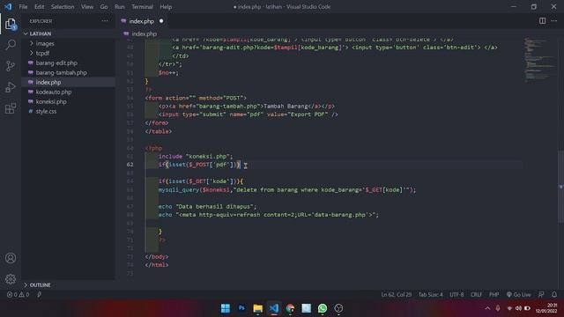Open editor More Actions ellipsis
564x317 pixels.
[554, 21]
